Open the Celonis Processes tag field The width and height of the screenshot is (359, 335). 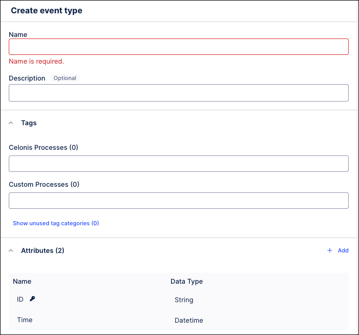178,164
